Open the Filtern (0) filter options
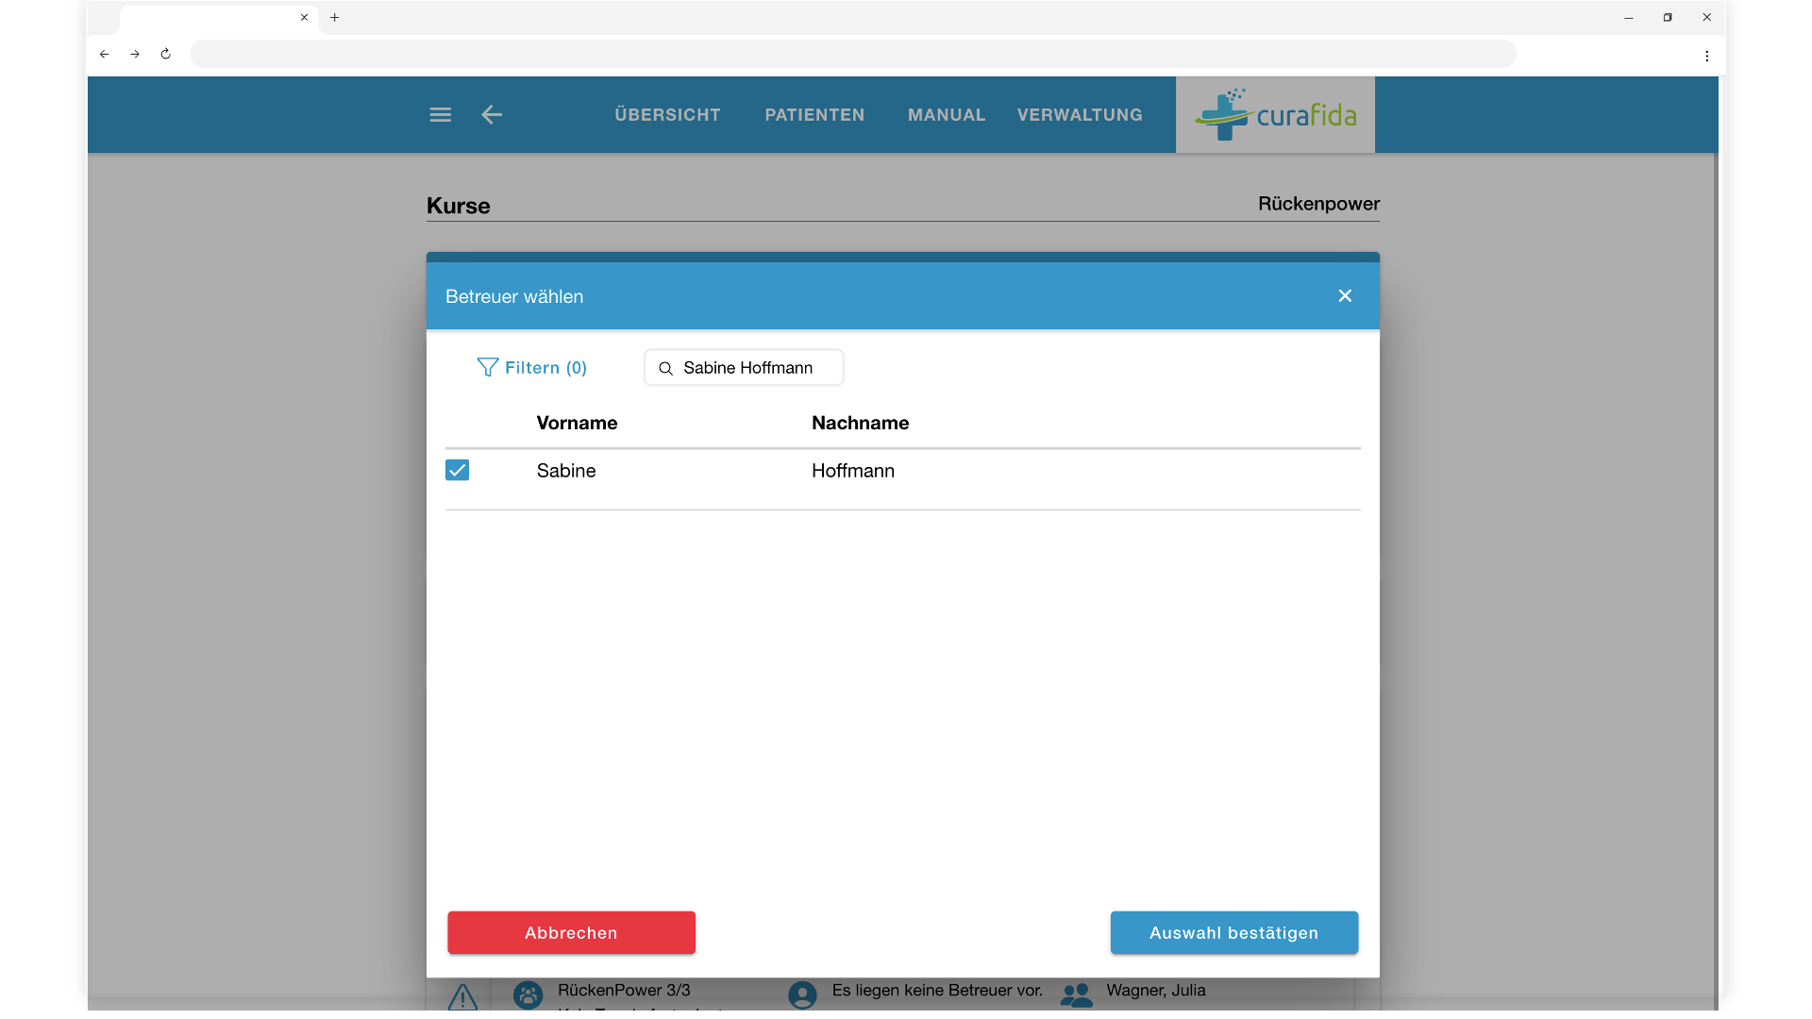This screenshot has width=1812, height=1019. click(531, 368)
